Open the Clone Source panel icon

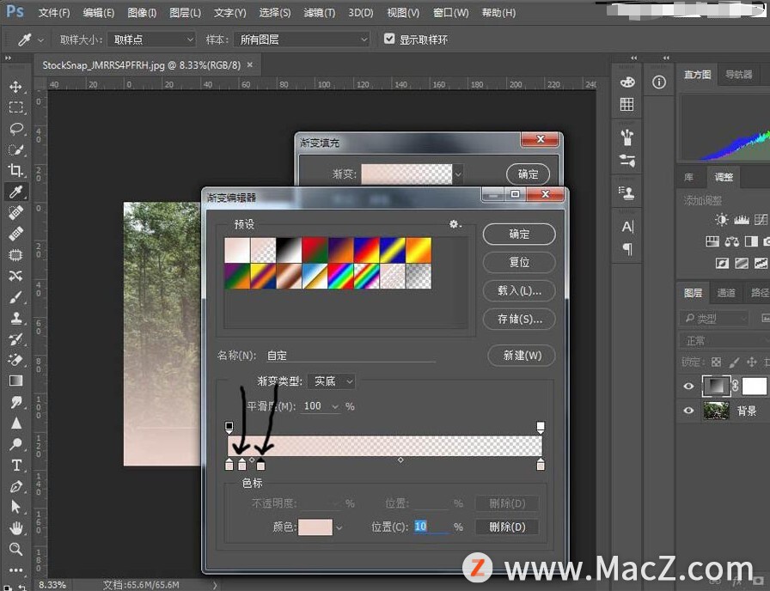coord(627,193)
